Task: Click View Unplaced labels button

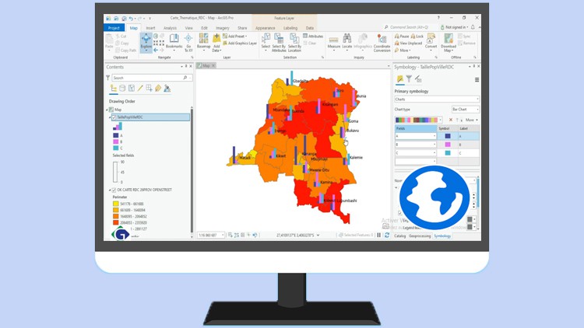Action: coord(408,44)
